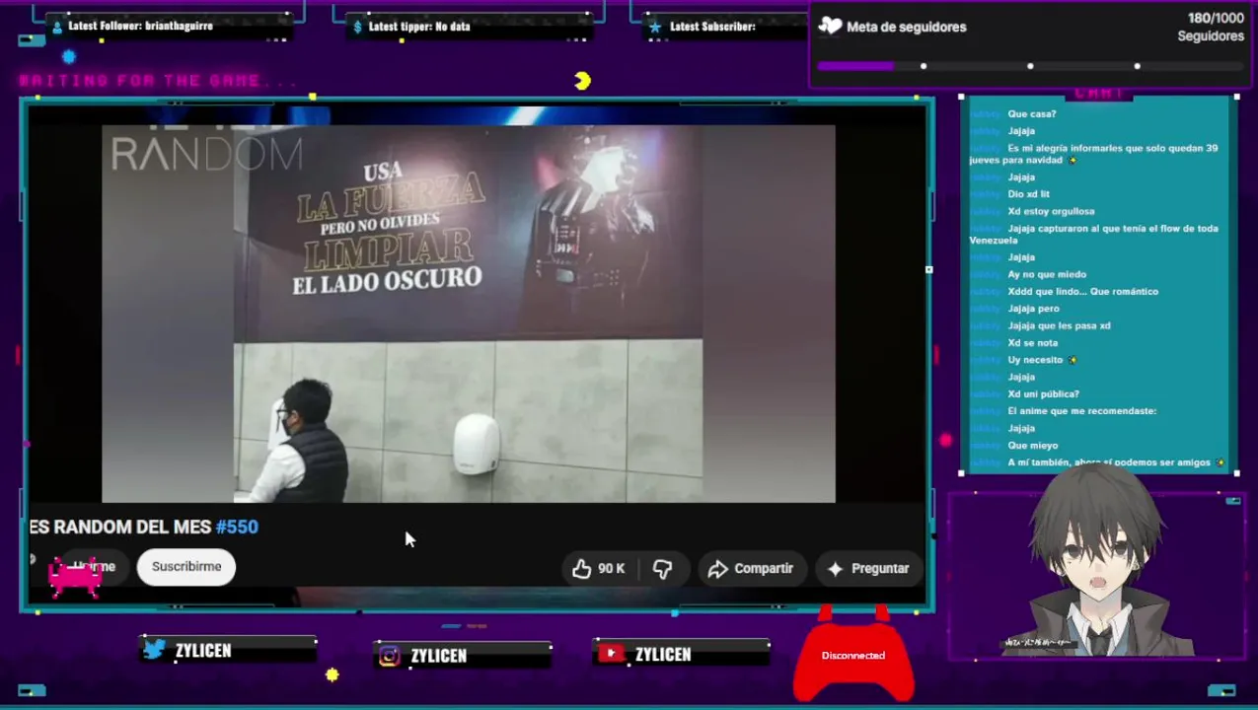The width and height of the screenshot is (1258, 710).
Task: Click the person icon beside Latest Follower
Action: tap(57, 27)
